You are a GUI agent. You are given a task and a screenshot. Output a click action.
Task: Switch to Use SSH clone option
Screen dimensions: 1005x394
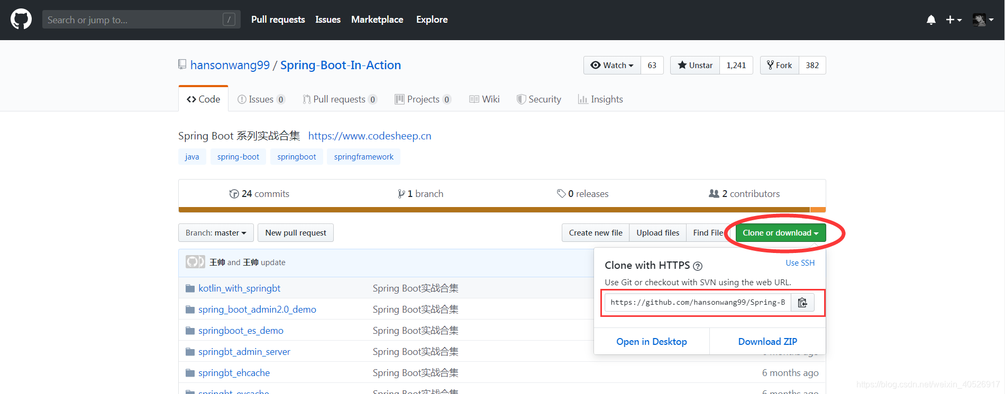800,263
